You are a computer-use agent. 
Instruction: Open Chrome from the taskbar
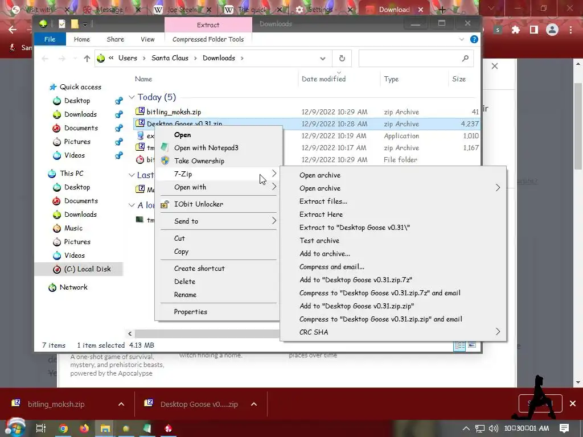pos(64,428)
